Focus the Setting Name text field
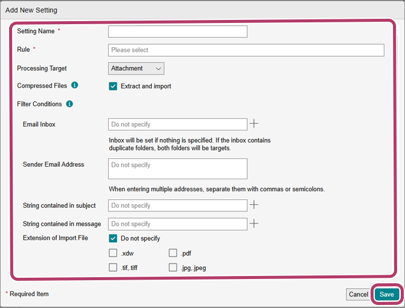405x308 pixels. pos(178,31)
